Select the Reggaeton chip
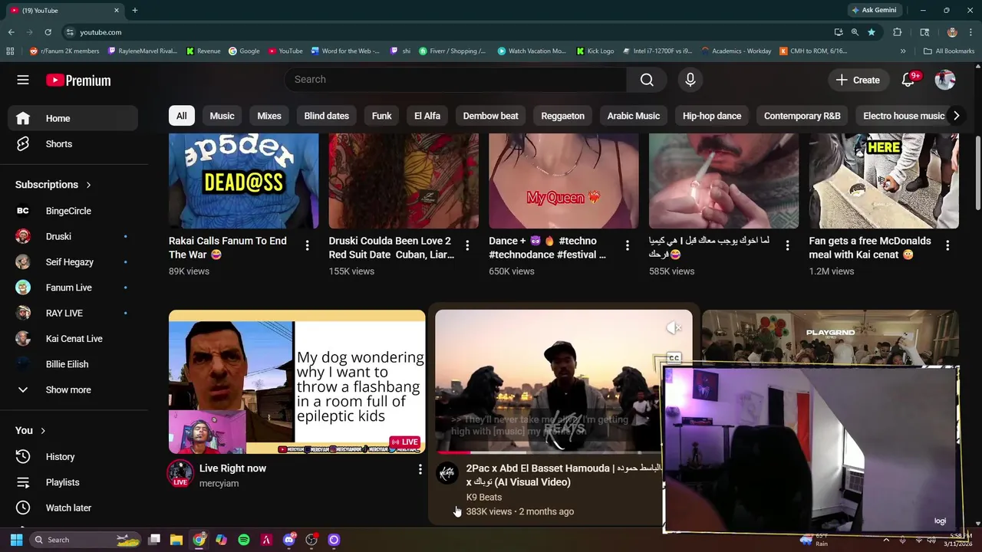Screen dimensions: 982x552 coord(562,116)
